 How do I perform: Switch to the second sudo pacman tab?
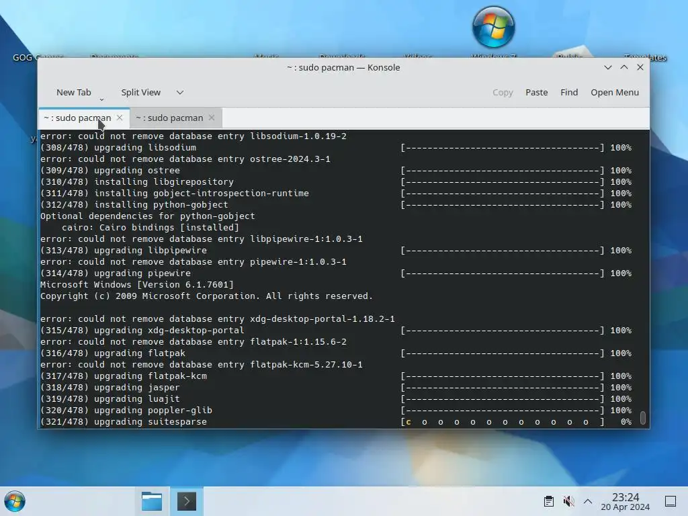169,118
